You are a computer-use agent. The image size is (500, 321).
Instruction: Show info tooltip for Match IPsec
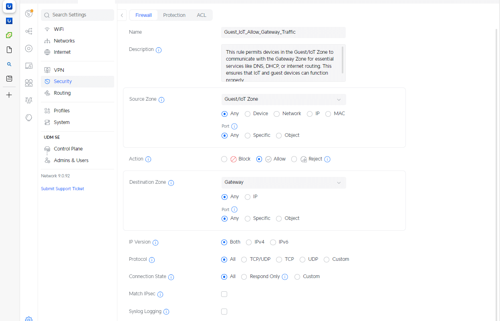coord(160,295)
